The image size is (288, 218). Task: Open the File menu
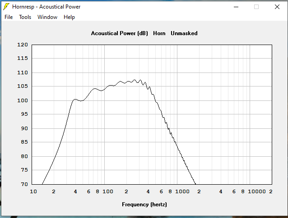[x=9, y=17]
